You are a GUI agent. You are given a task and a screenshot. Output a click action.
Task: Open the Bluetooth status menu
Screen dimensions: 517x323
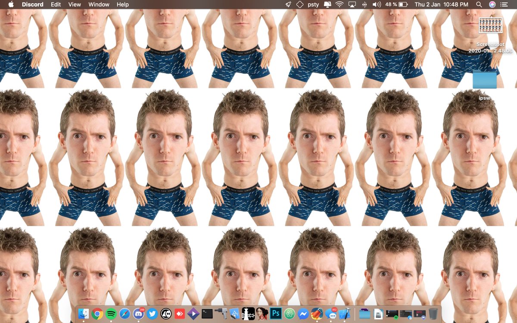click(x=364, y=4)
